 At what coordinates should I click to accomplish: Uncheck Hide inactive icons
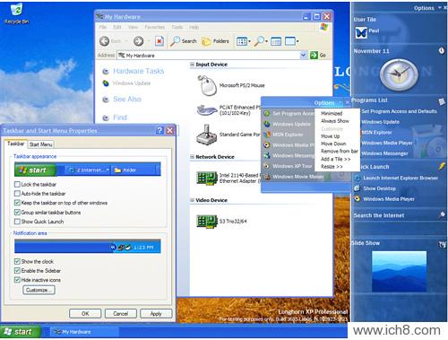(17, 280)
